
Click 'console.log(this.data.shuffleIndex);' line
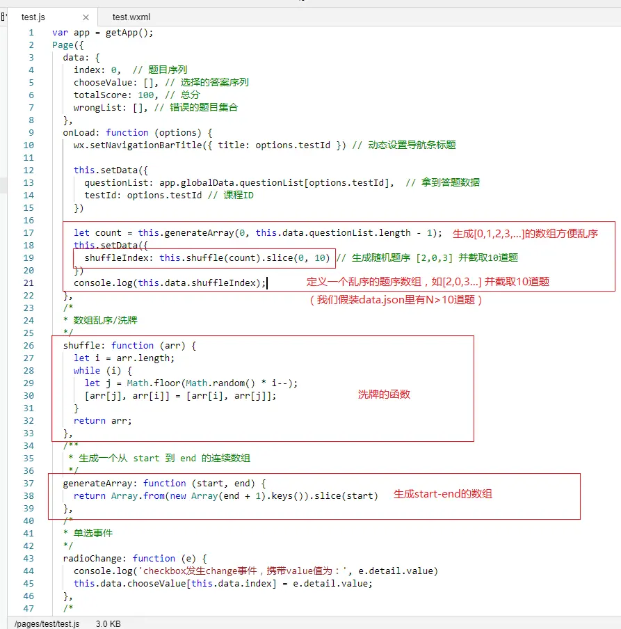(x=170, y=282)
